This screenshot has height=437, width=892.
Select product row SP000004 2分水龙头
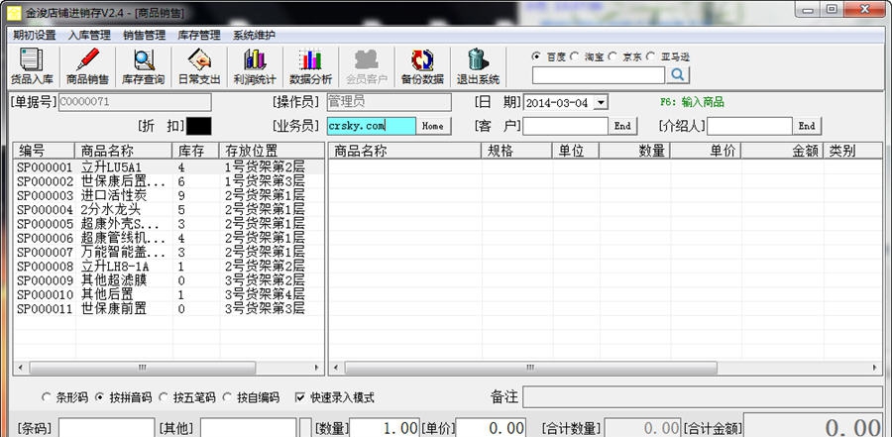[x=168, y=210]
